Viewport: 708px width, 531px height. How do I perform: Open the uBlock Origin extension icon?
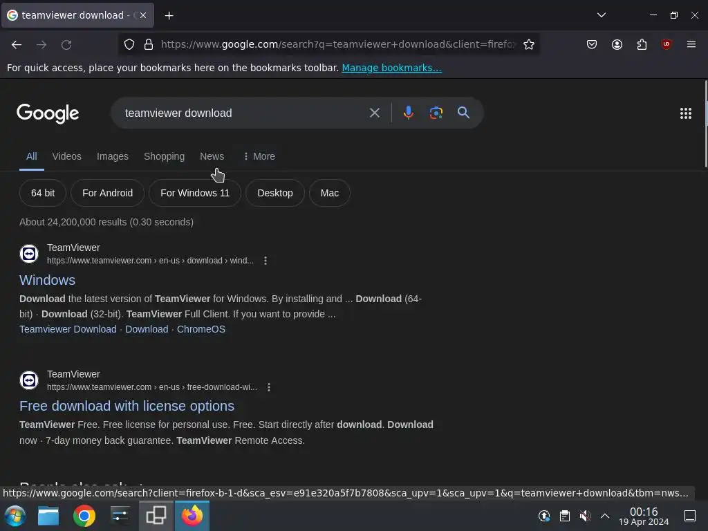[667, 44]
